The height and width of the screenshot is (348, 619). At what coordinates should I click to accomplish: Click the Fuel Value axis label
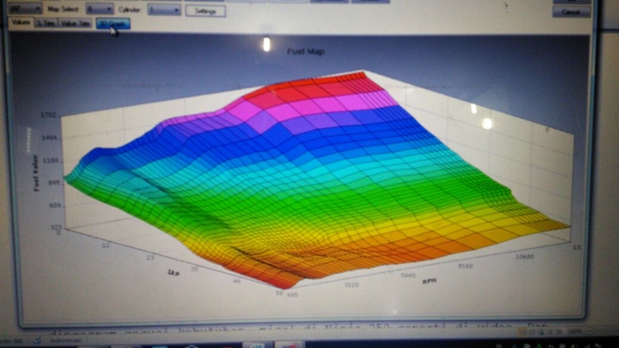click(x=36, y=173)
